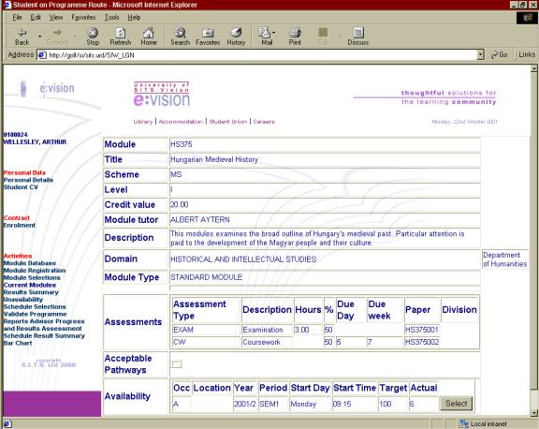Click the e:vision University logo
The width and height of the screenshot is (539, 429).
tap(162, 95)
